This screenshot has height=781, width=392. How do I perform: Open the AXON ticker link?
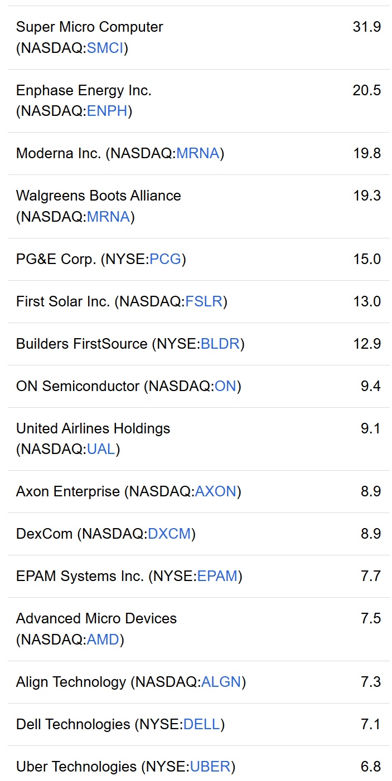[215, 492]
